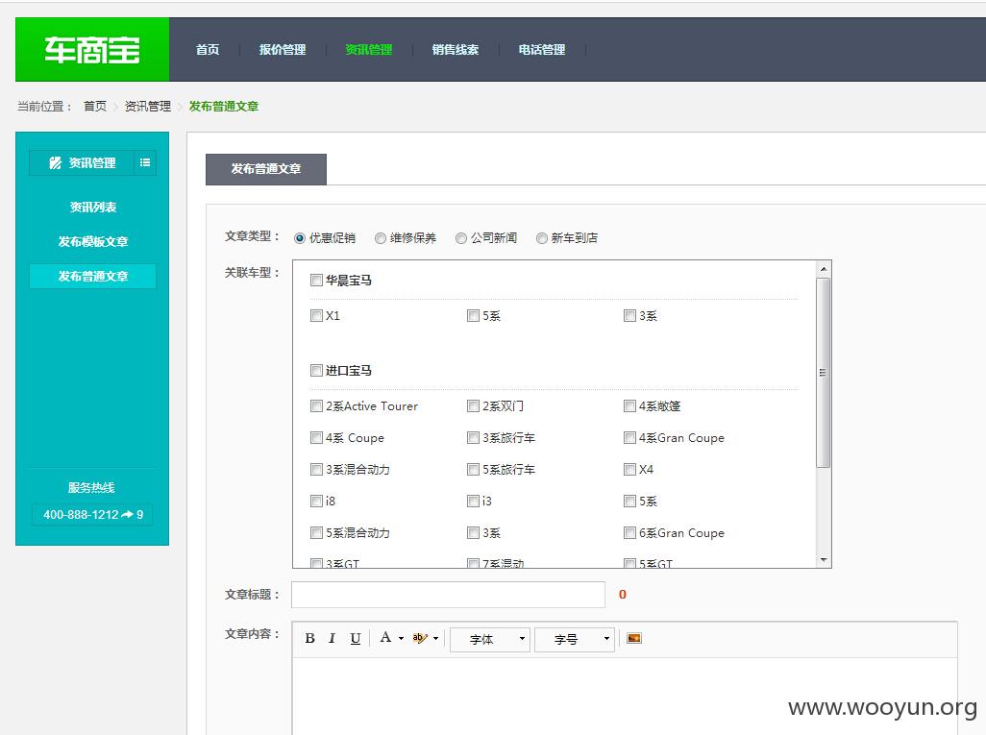
Task: Click the font color A icon
Action: pos(385,638)
